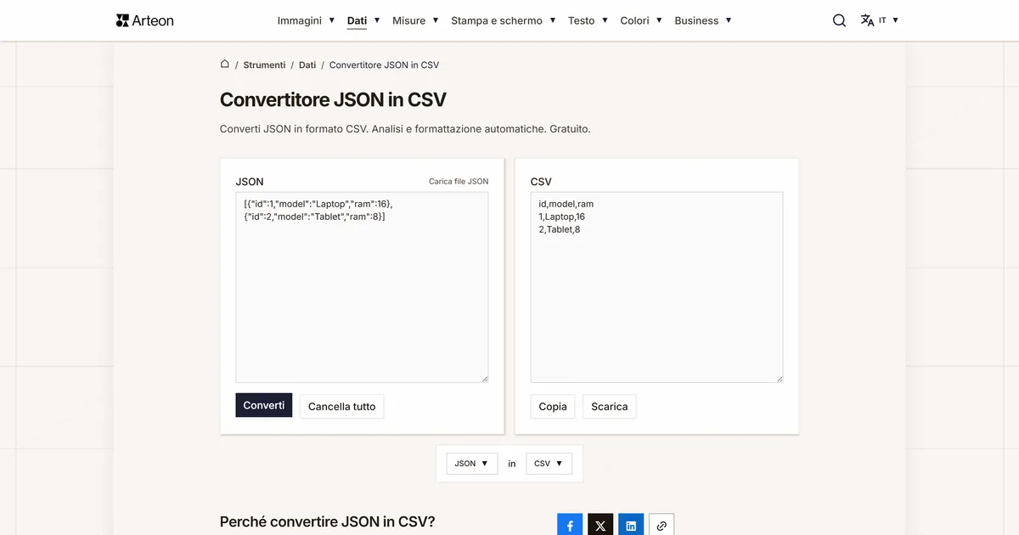The width and height of the screenshot is (1019, 535).
Task: Expand the Colori menu arrow
Action: coord(660,20)
